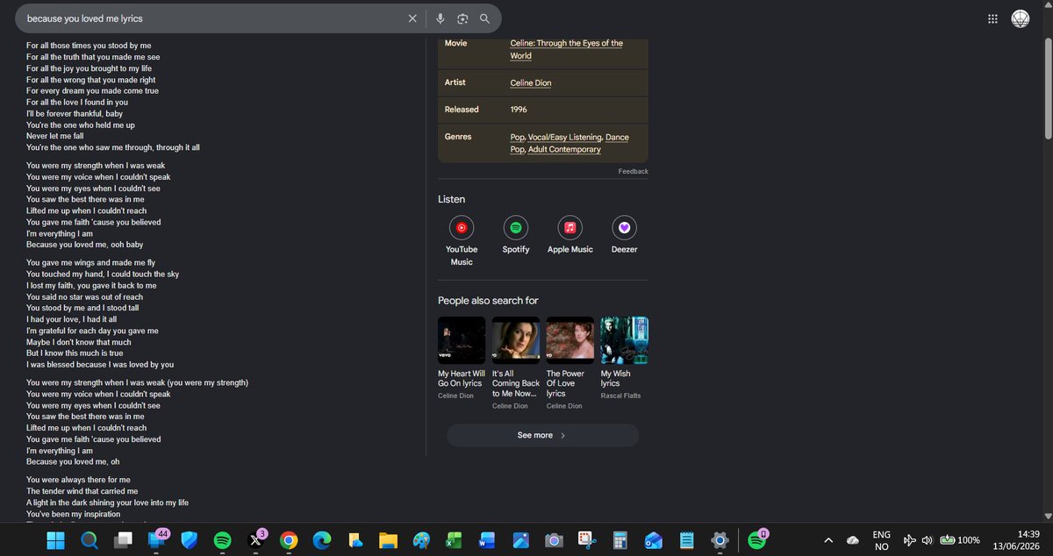
Task: Switch to Google Chrome in taskbar
Action: point(289,540)
